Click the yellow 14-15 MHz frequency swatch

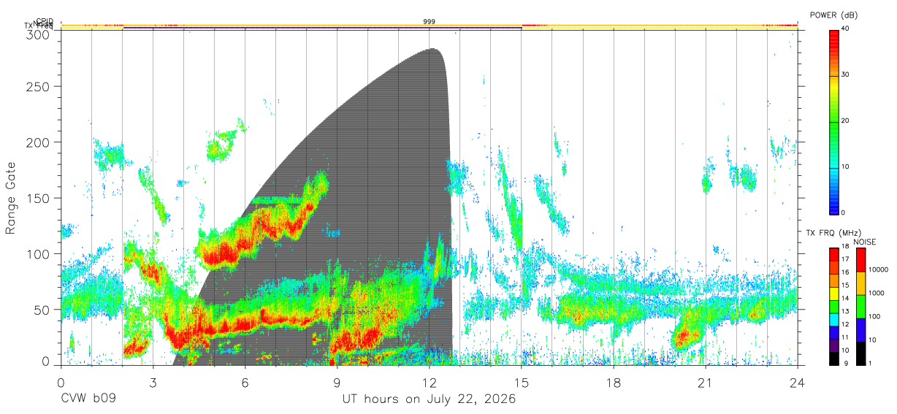[834, 293]
